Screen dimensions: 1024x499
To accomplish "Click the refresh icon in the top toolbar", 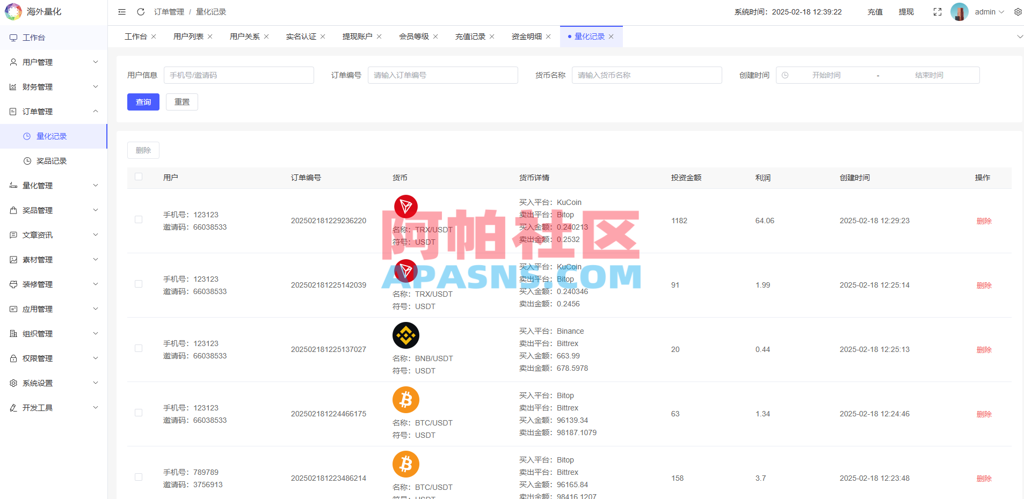I will [x=141, y=11].
